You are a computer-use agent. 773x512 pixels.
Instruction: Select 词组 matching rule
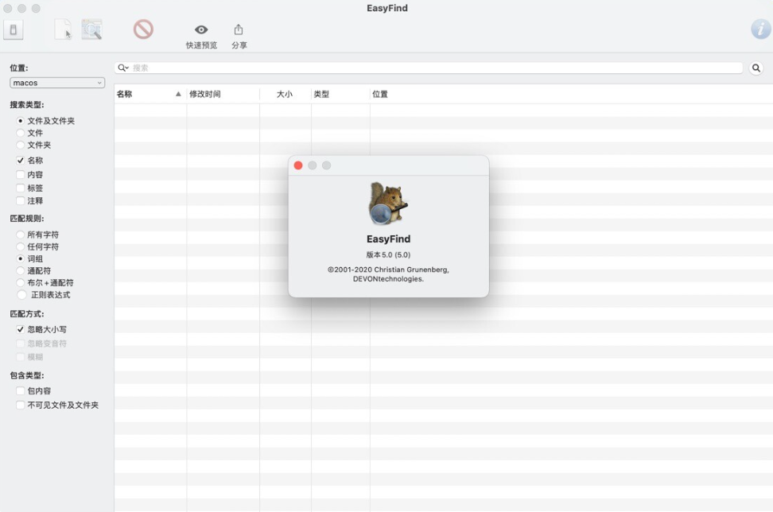[20, 258]
